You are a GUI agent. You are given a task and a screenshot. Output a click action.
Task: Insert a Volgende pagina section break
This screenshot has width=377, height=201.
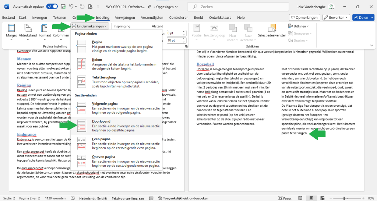point(116,108)
